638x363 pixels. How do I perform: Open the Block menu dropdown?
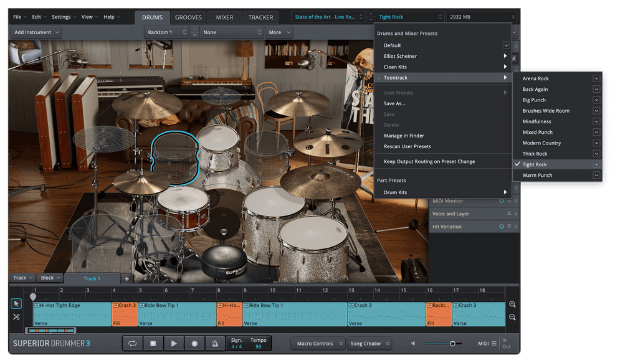click(x=50, y=278)
